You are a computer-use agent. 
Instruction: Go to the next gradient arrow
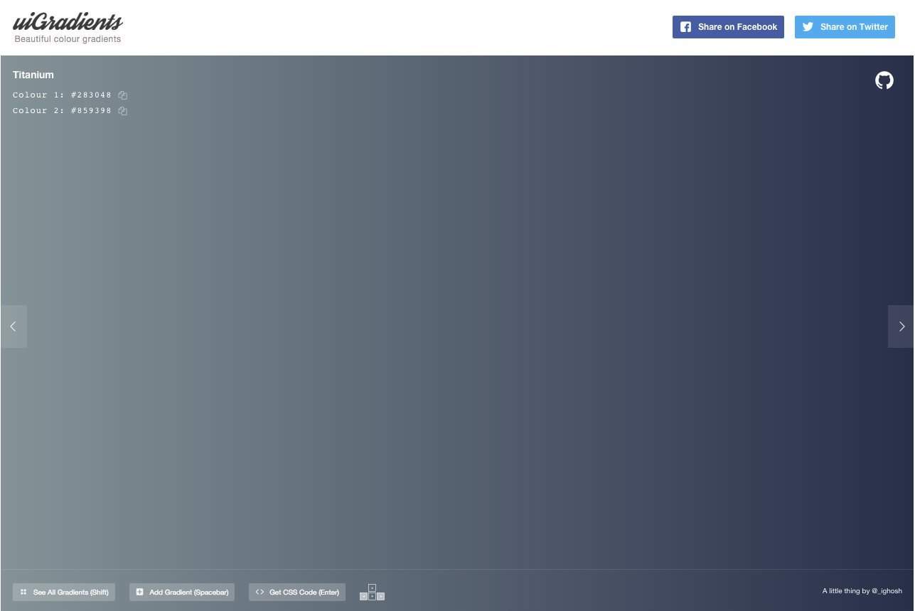901,326
